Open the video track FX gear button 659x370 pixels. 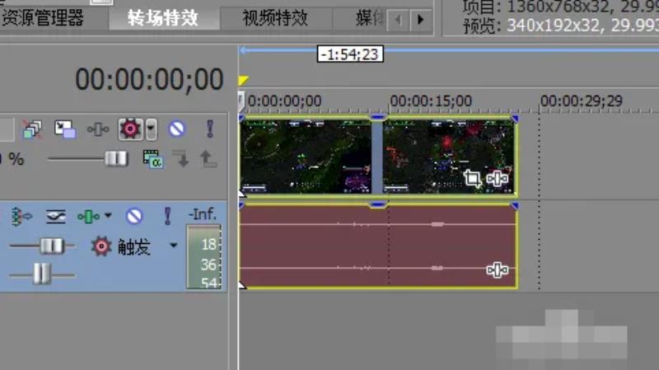tap(130, 129)
